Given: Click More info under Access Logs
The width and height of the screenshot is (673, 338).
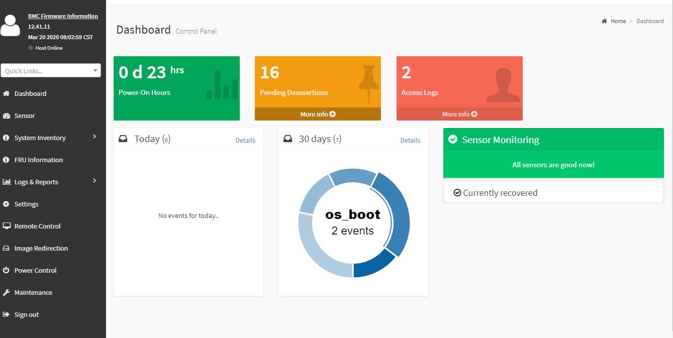Looking at the screenshot, I should coord(459,114).
